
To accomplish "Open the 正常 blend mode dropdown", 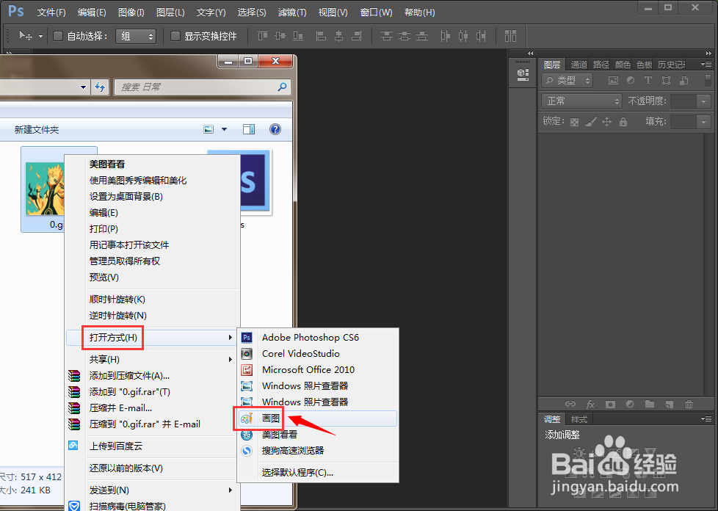I will click(x=581, y=101).
